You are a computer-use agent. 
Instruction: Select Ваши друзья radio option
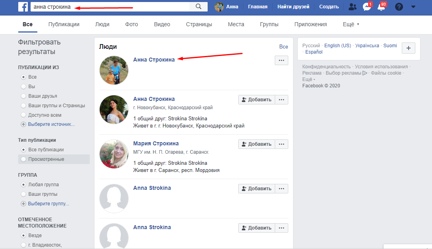tap(23, 96)
